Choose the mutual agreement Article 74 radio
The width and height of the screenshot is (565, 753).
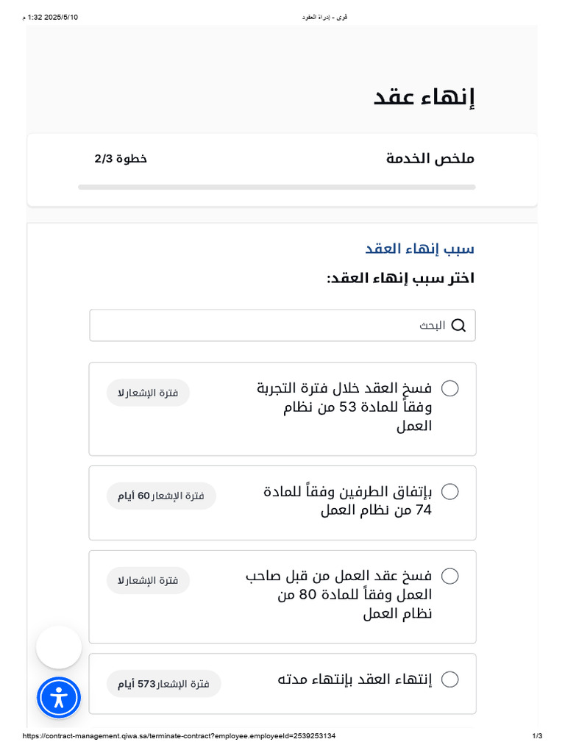coord(450,491)
